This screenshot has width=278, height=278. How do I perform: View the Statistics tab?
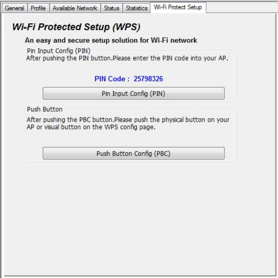136,8
